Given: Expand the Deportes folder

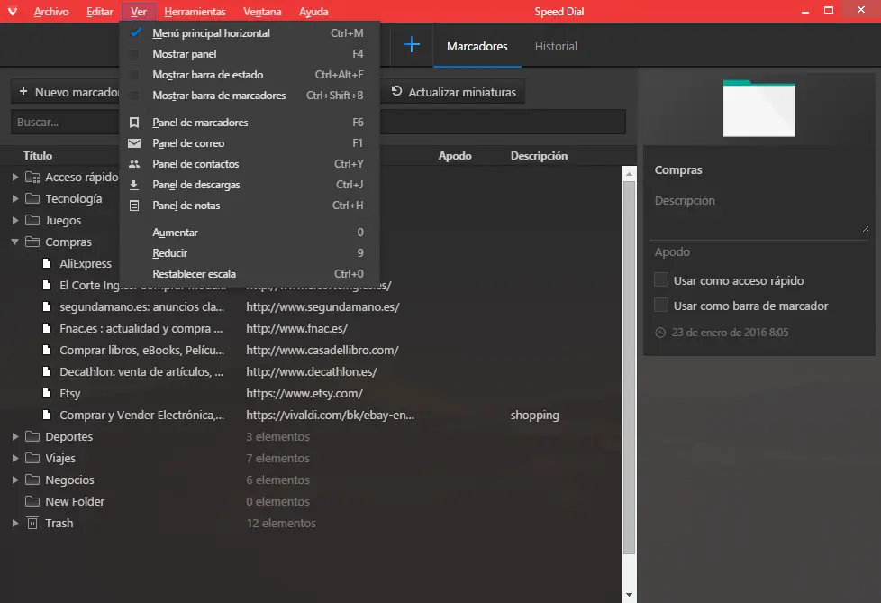Looking at the screenshot, I should click(x=15, y=436).
